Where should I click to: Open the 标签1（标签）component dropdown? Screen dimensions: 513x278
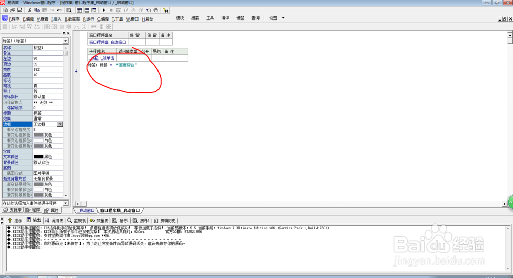(66, 41)
